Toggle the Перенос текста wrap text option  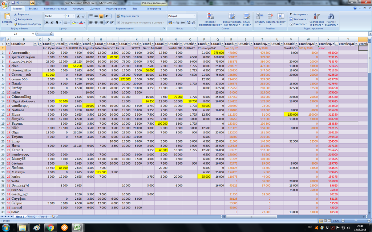[x=128, y=16]
